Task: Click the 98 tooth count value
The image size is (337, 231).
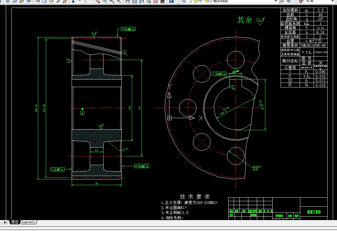Action: click(x=320, y=15)
